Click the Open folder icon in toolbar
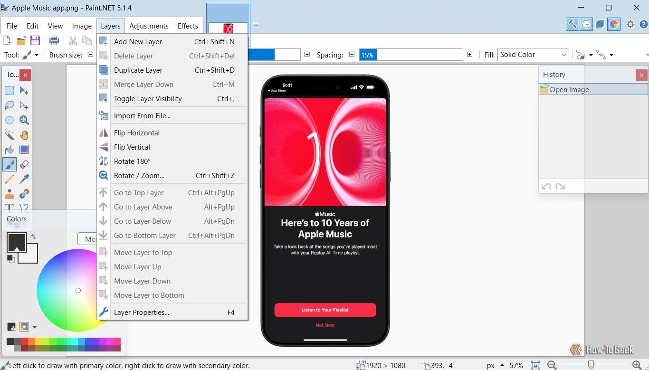The image size is (649, 370). coord(21,40)
